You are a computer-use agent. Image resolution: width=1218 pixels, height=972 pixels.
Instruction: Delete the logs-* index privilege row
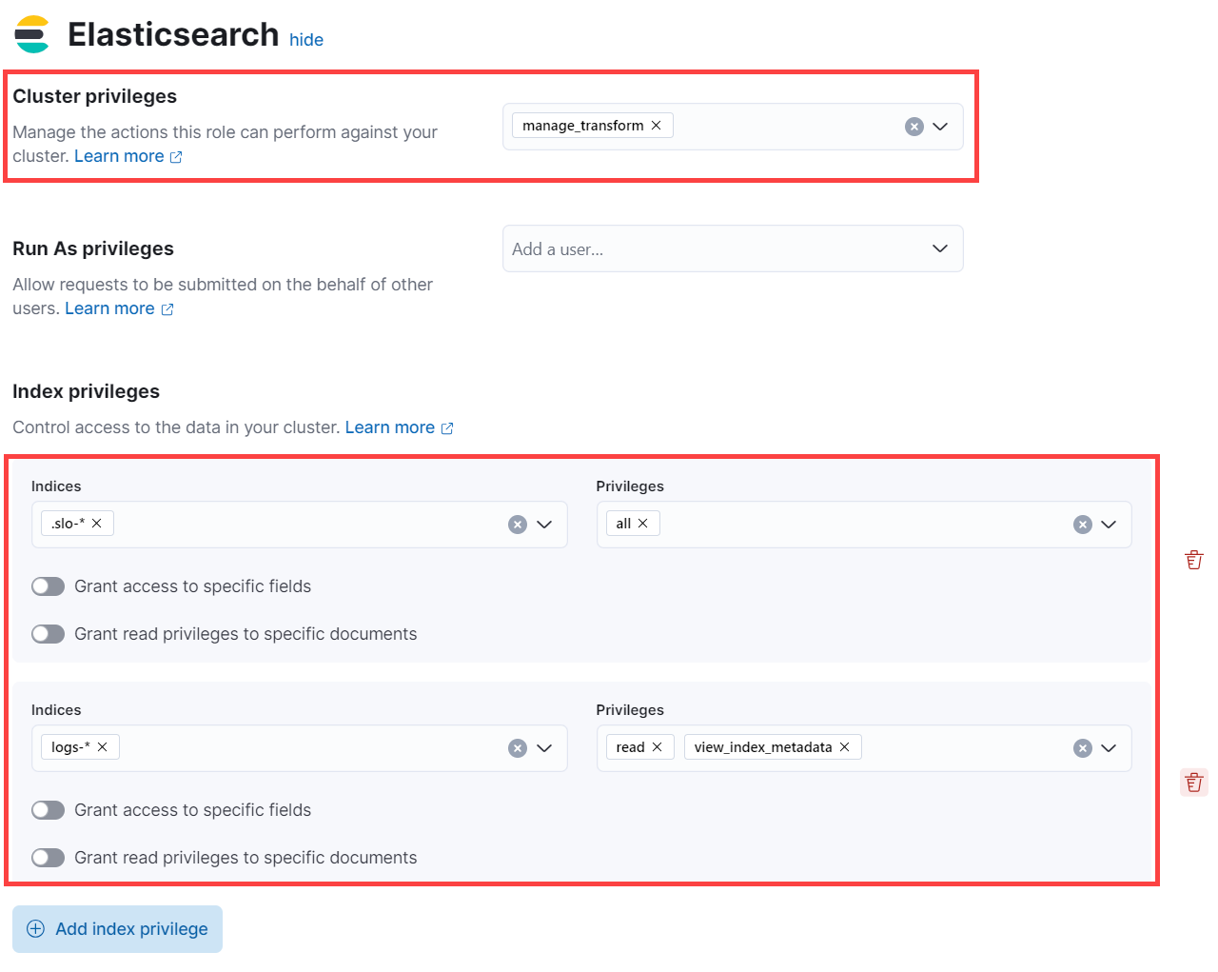(x=1193, y=782)
